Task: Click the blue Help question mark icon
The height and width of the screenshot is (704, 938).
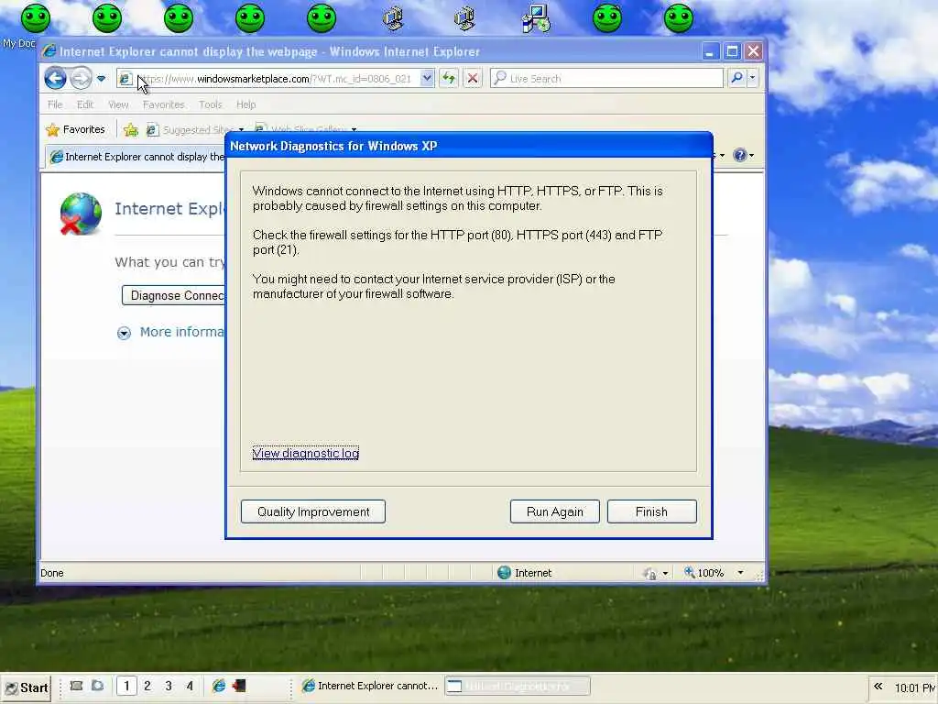Action: click(740, 155)
